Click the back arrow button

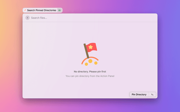(x=27, y=18)
